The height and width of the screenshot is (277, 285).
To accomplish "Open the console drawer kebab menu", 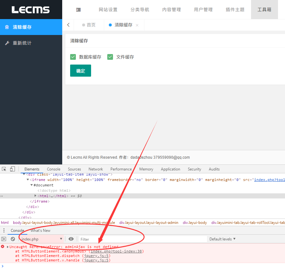I will pyautogui.click(x=3, y=230).
